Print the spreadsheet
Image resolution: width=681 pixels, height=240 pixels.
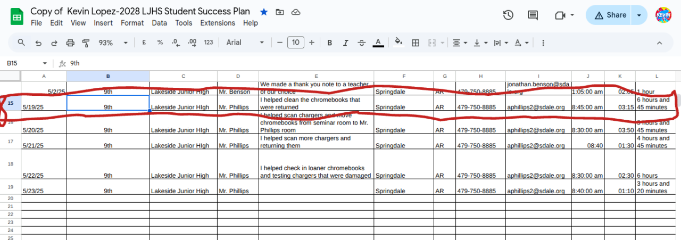tap(70, 43)
